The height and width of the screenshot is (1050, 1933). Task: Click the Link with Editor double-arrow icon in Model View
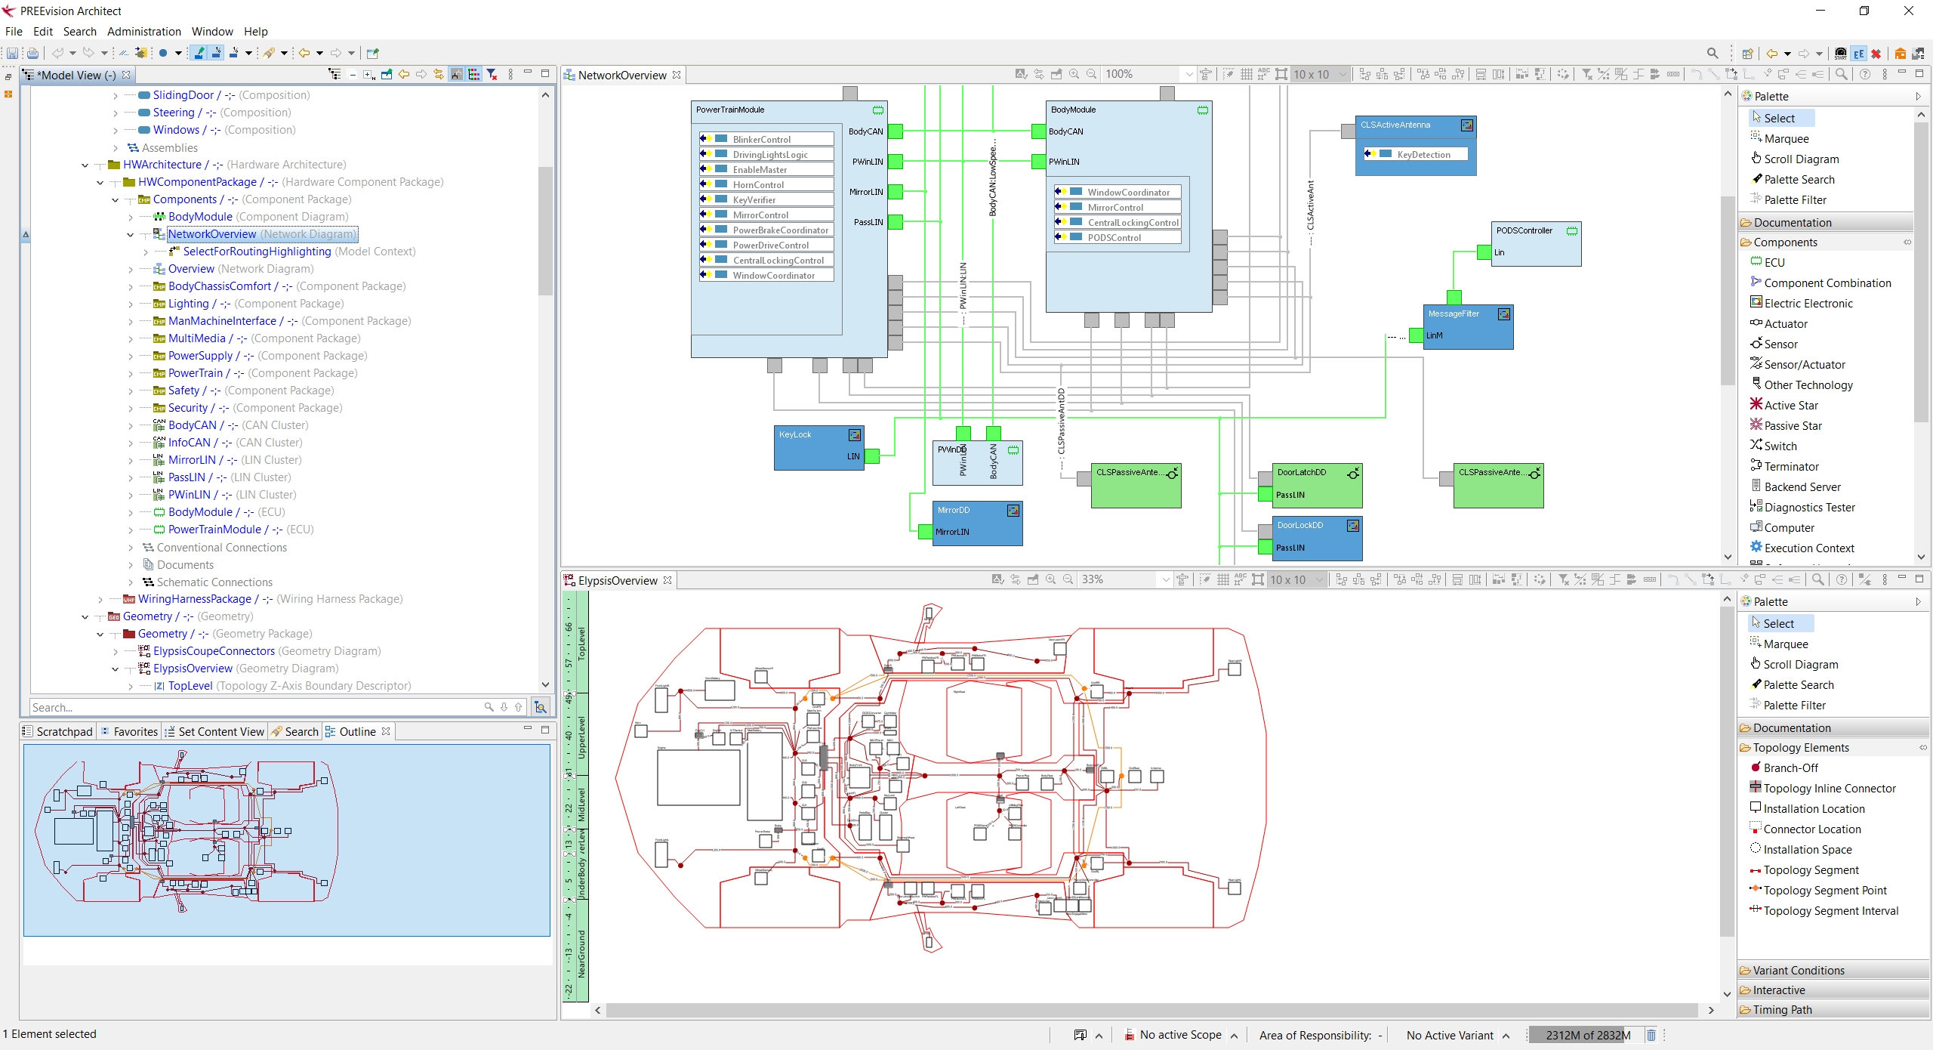439,74
